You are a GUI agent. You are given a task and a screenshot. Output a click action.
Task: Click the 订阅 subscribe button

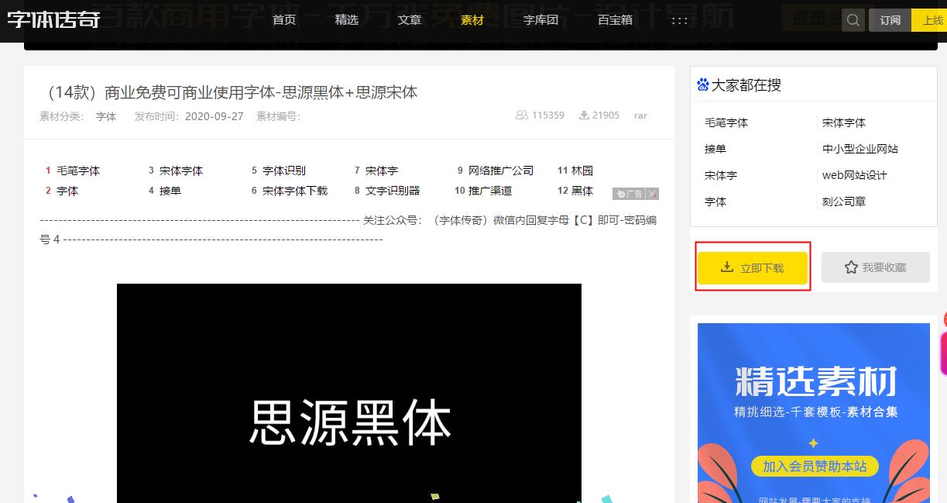(x=890, y=20)
